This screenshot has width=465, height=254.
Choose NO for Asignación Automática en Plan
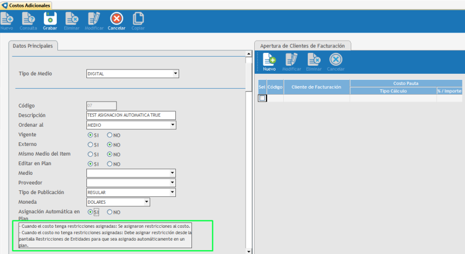[110, 212]
